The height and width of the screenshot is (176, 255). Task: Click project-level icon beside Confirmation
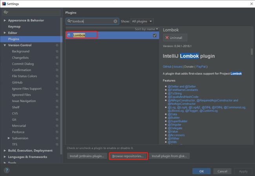pyautogui.click(x=57, y=70)
